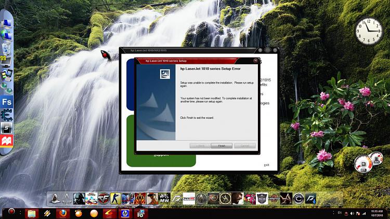Launch the red book icon in left dock

[6, 141]
